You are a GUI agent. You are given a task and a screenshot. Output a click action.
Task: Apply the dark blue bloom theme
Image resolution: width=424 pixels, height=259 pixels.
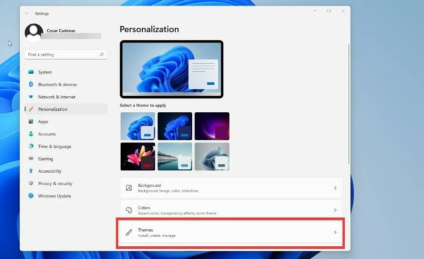[175, 126]
